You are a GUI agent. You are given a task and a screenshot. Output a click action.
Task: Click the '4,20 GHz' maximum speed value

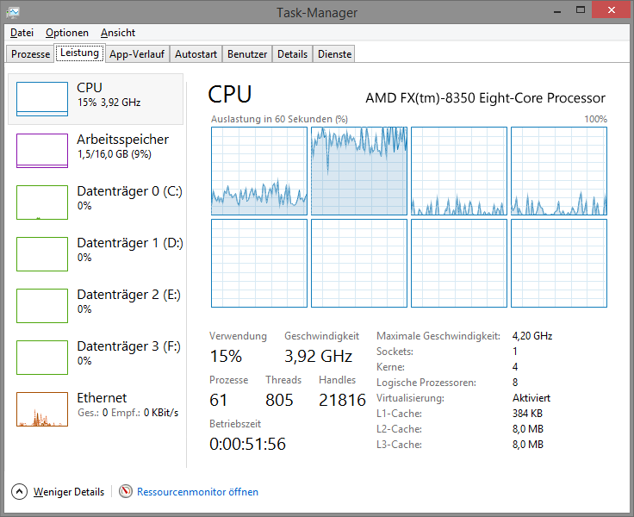pyautogui.click(x=532, y=336)
